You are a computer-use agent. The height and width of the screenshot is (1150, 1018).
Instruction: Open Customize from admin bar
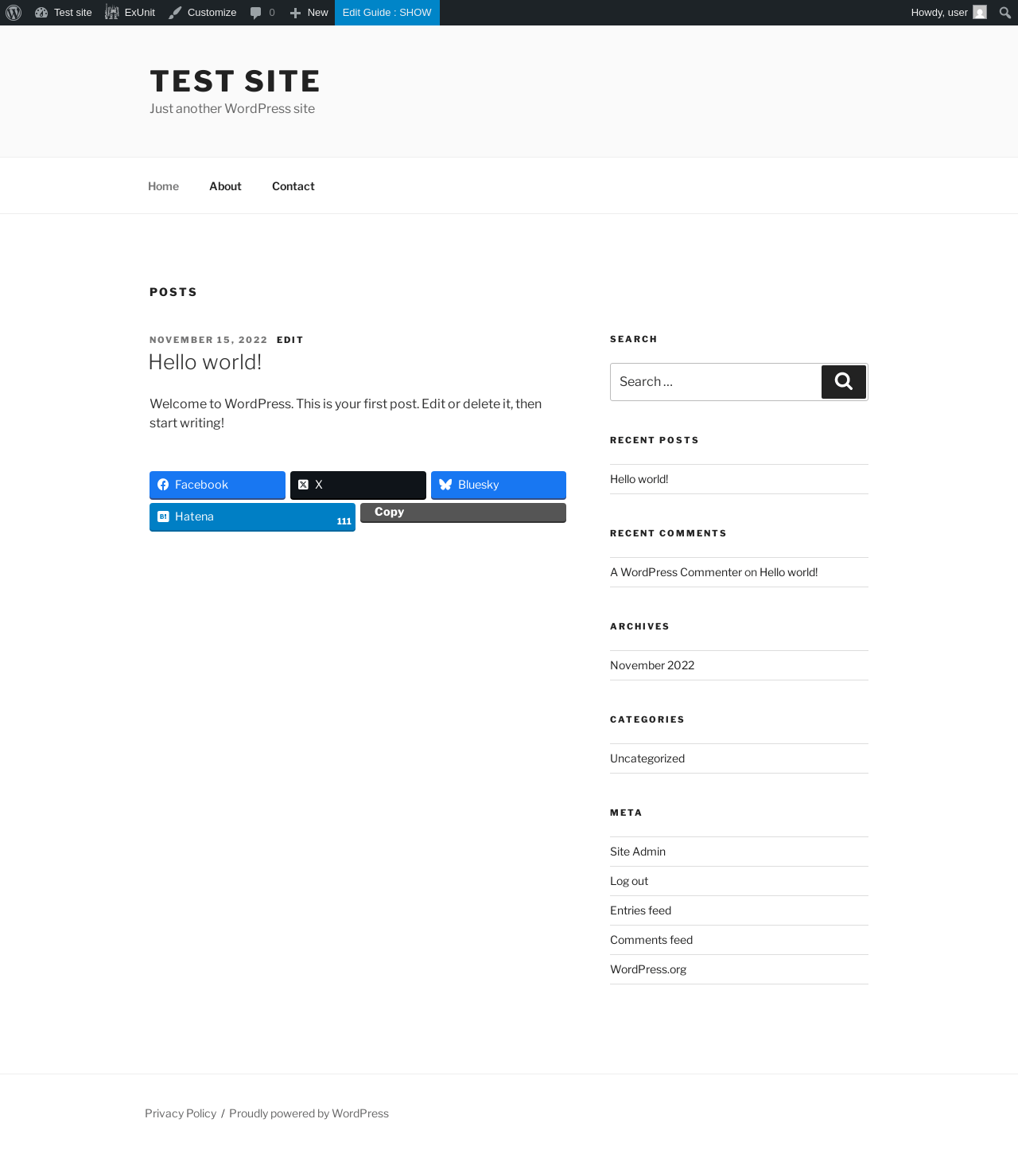(203, 13)
